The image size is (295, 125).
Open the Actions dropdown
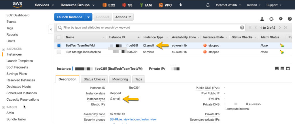[x=123, y=17]
